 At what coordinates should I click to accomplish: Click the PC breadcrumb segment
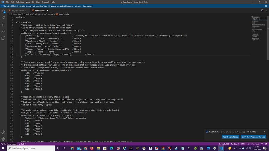coord(20,14)
